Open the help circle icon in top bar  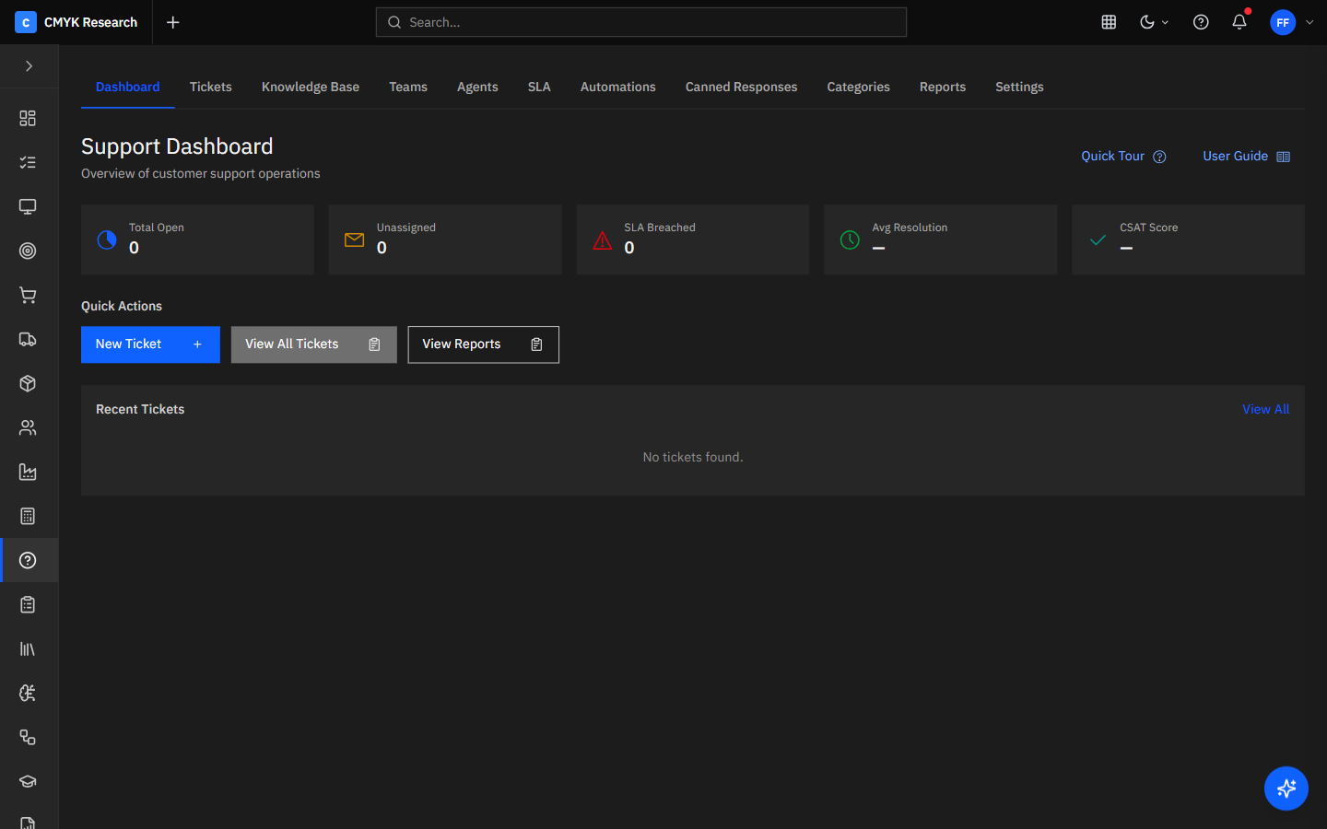pos(1201,22)
